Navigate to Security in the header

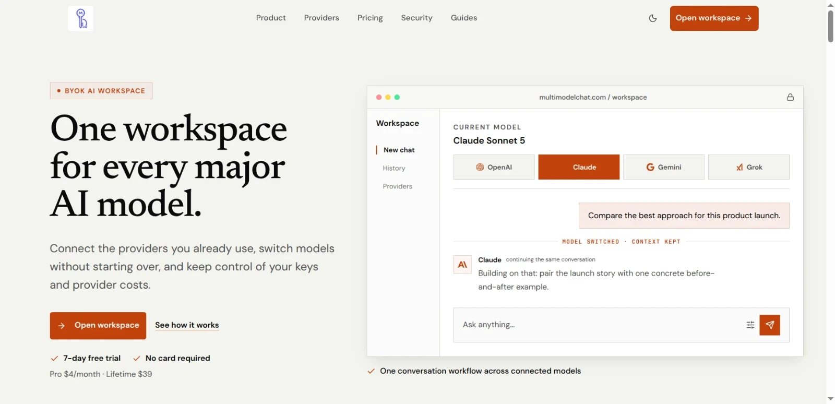coord(416,18)
